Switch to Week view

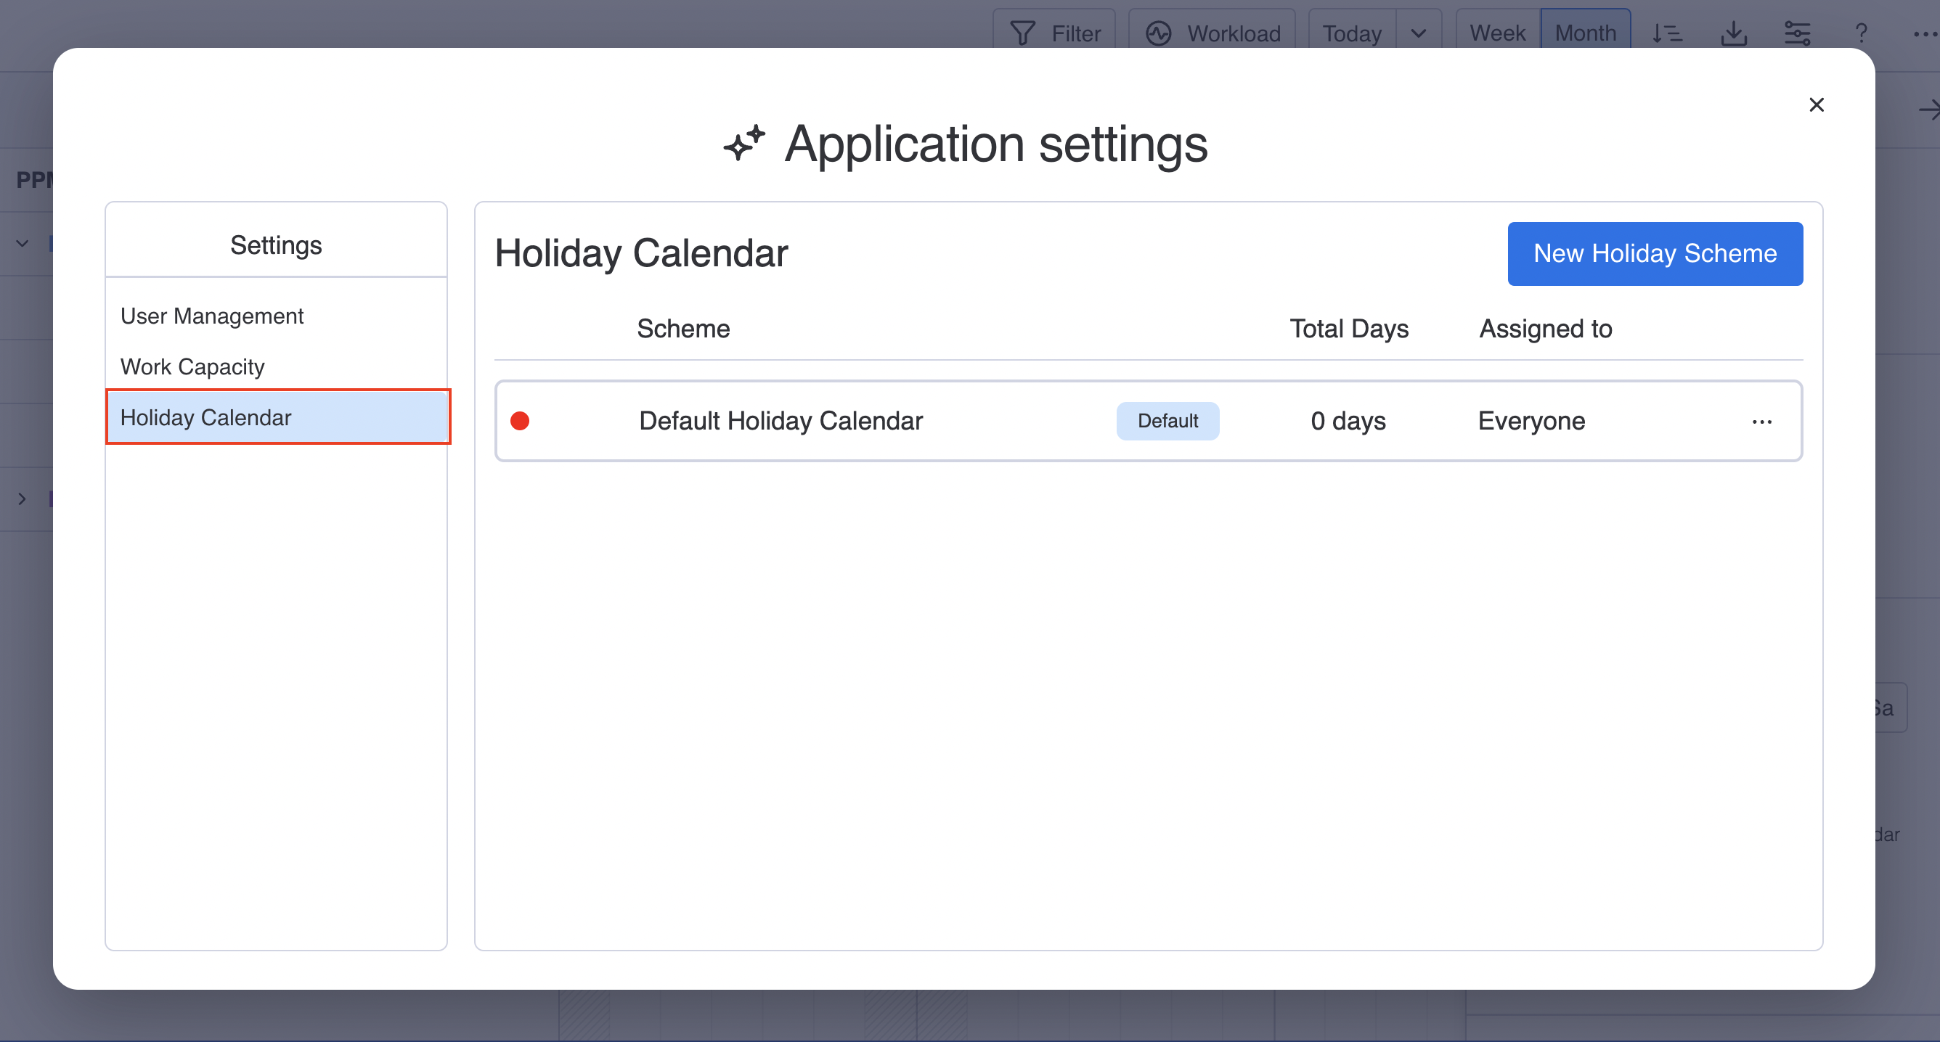click(x=1497, y=33)
